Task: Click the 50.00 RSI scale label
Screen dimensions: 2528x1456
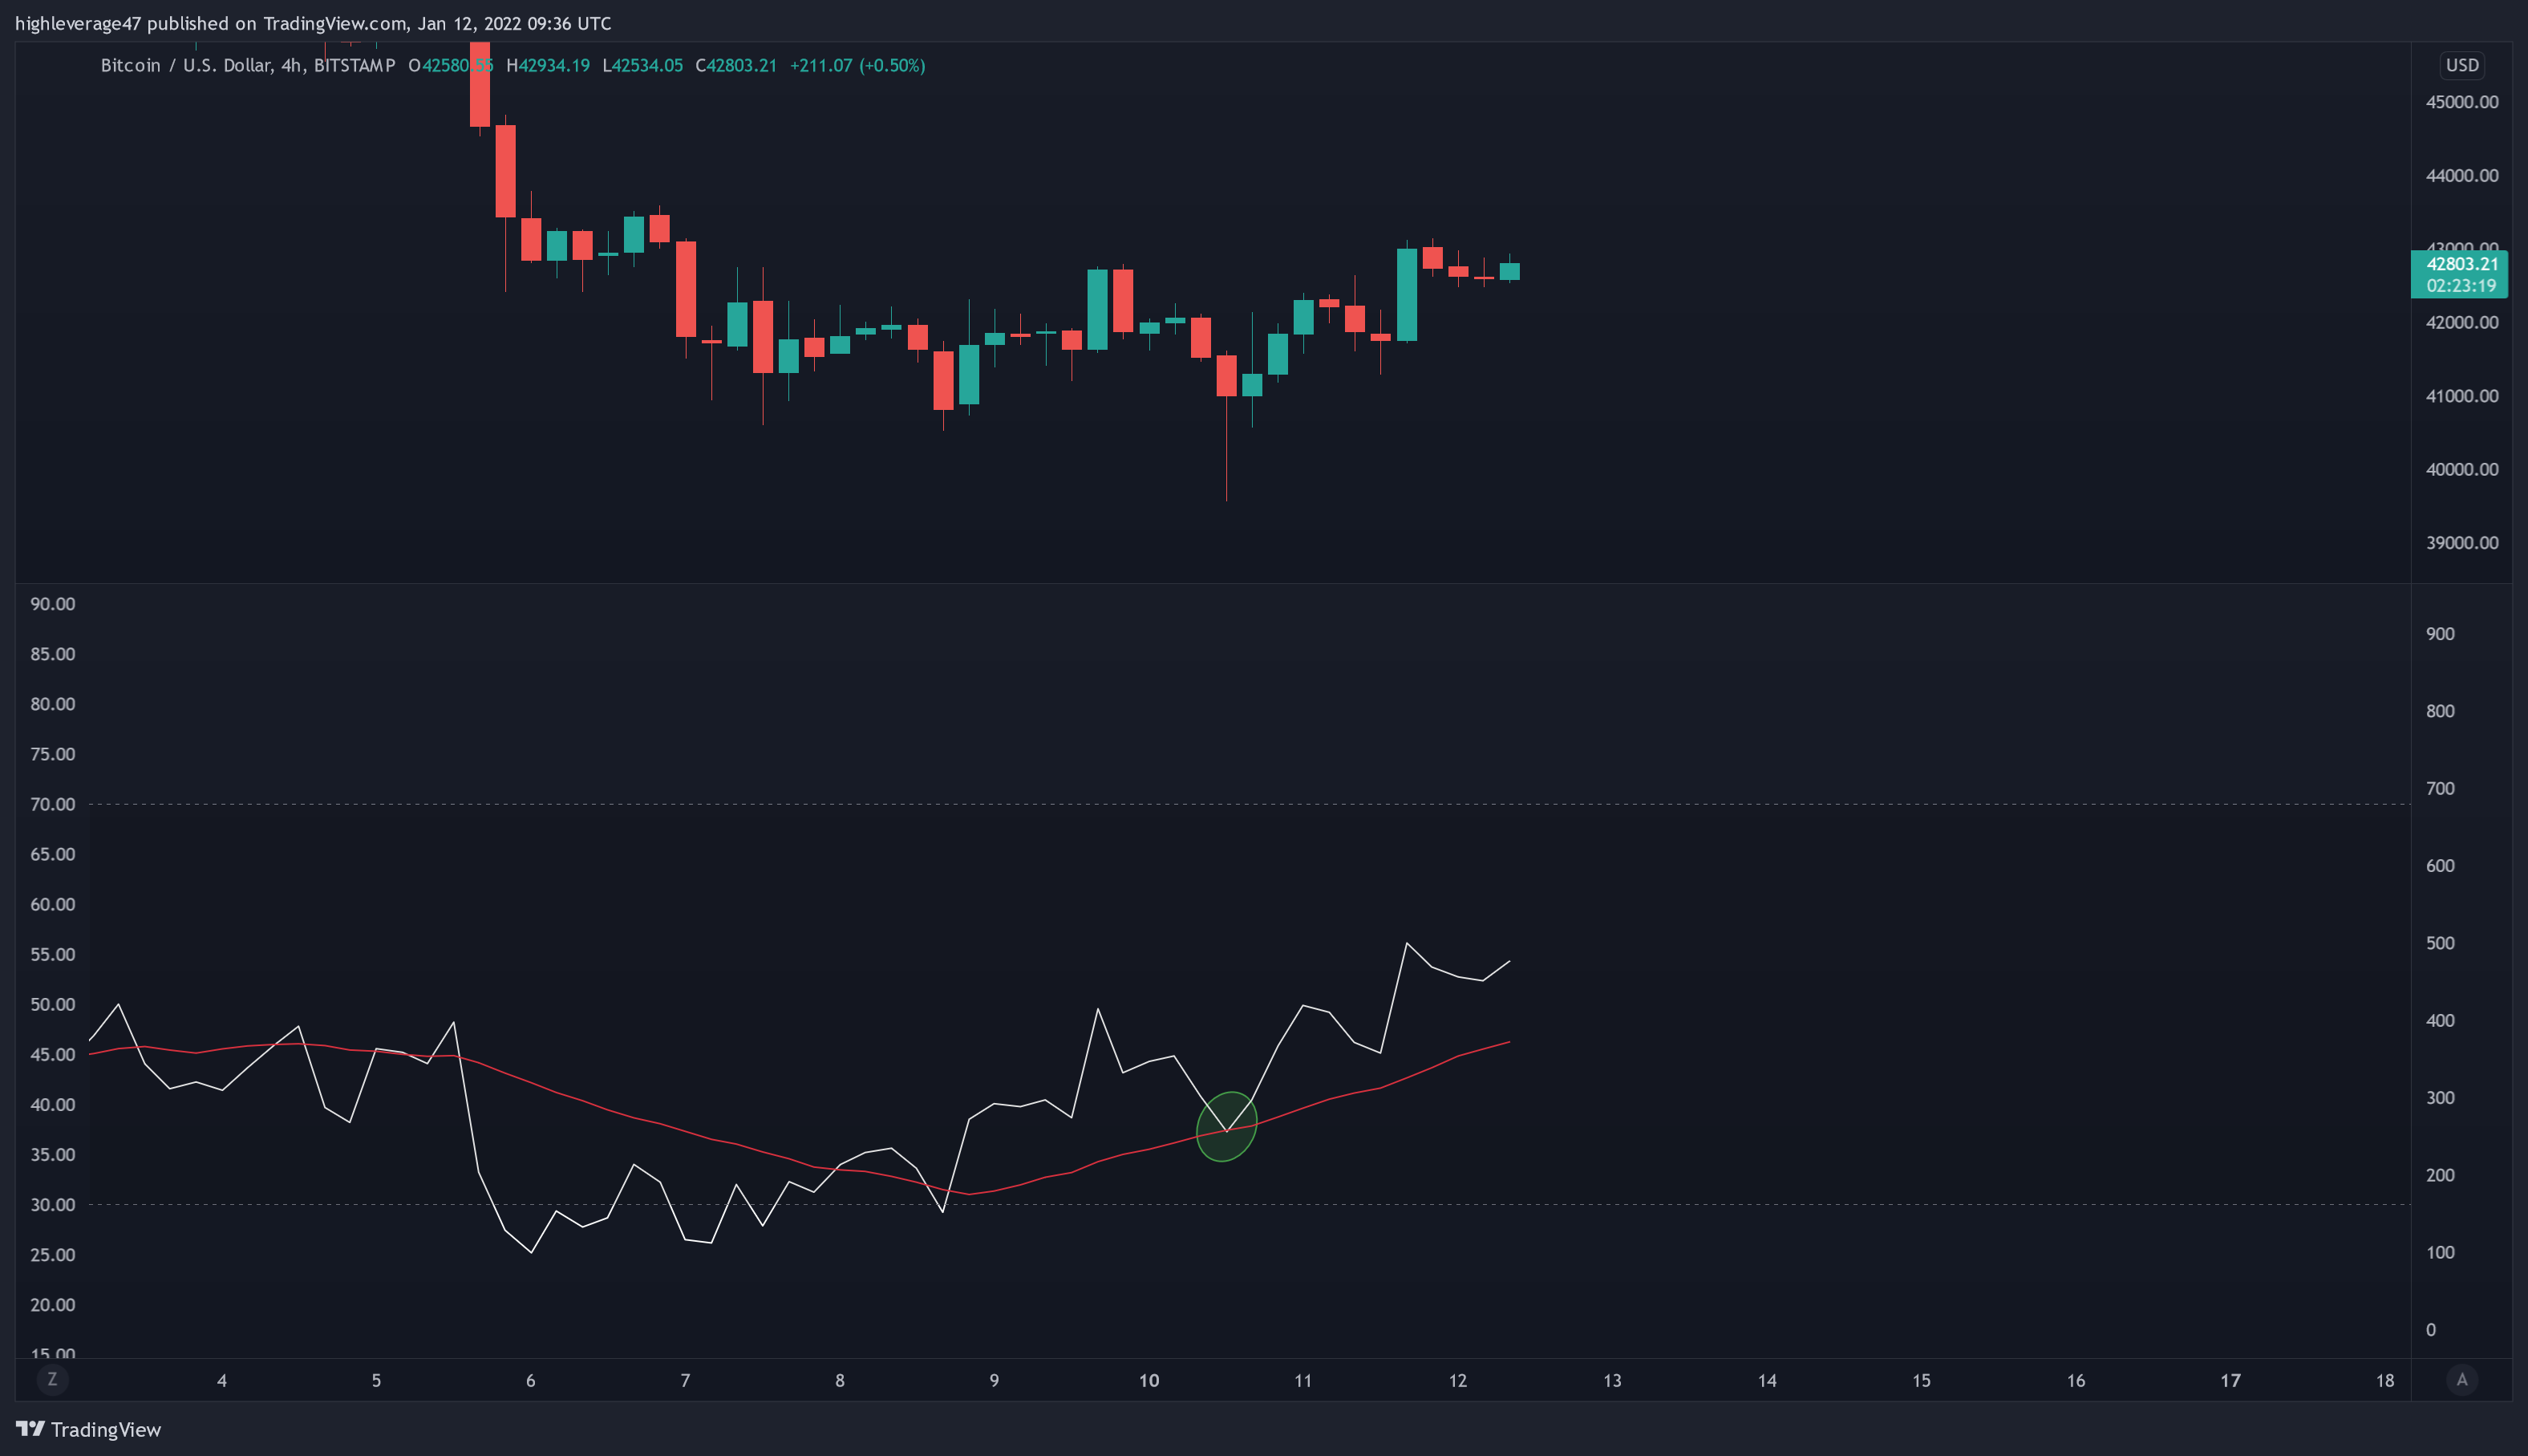Action: pos(53,1004)
